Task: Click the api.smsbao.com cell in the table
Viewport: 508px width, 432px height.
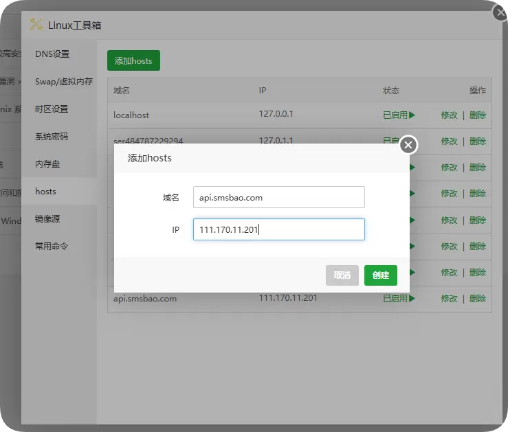Action: [145, 298]
